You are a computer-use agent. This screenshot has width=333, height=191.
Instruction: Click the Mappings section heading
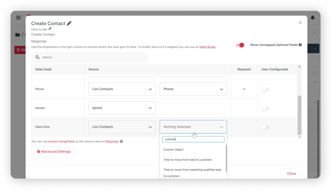pos(39,41)
